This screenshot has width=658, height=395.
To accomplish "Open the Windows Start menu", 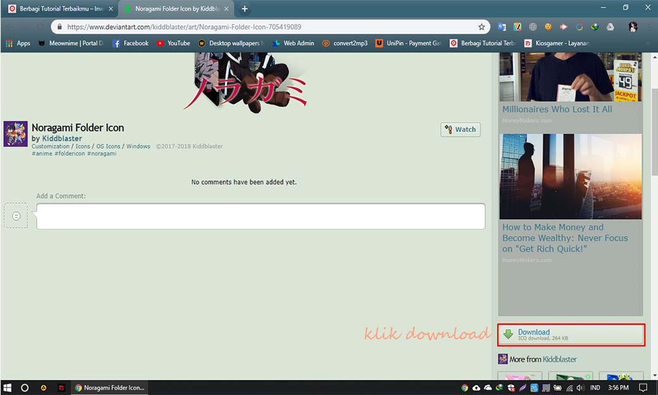I will pos(7,388).
